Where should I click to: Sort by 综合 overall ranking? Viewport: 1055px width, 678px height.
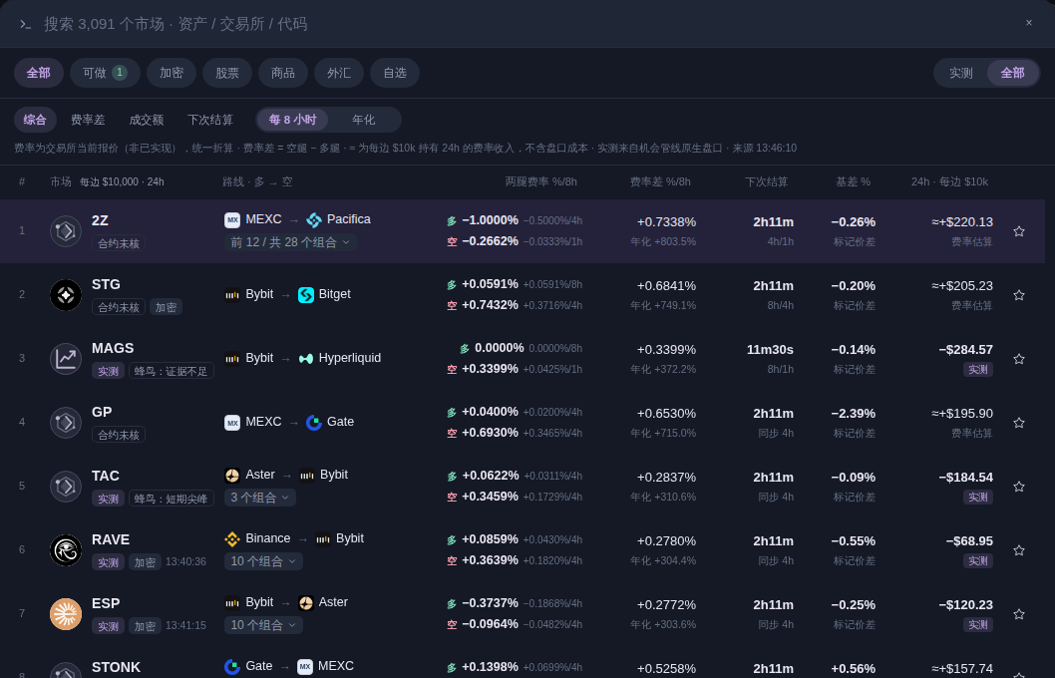[35, 120]
